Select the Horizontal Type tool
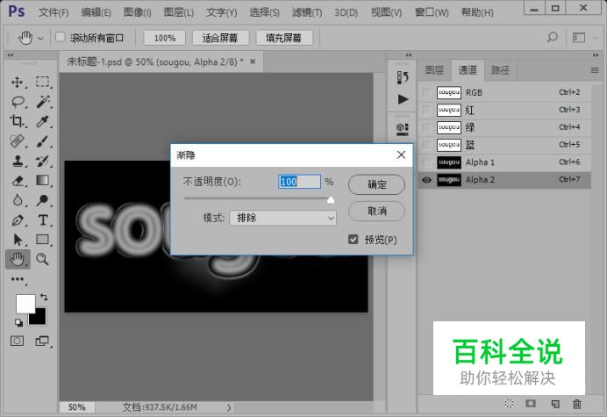 coord(43,219)
